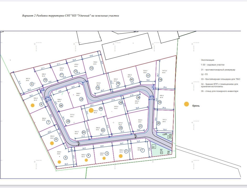Select circled plot number 17

pos(148,76)
